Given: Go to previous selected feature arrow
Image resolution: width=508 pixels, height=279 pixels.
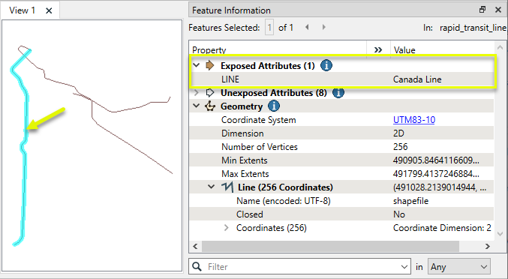Looking at the screenshot, I should (307, 28).
